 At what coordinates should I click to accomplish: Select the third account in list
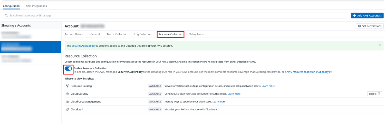[x=31, y=59]
